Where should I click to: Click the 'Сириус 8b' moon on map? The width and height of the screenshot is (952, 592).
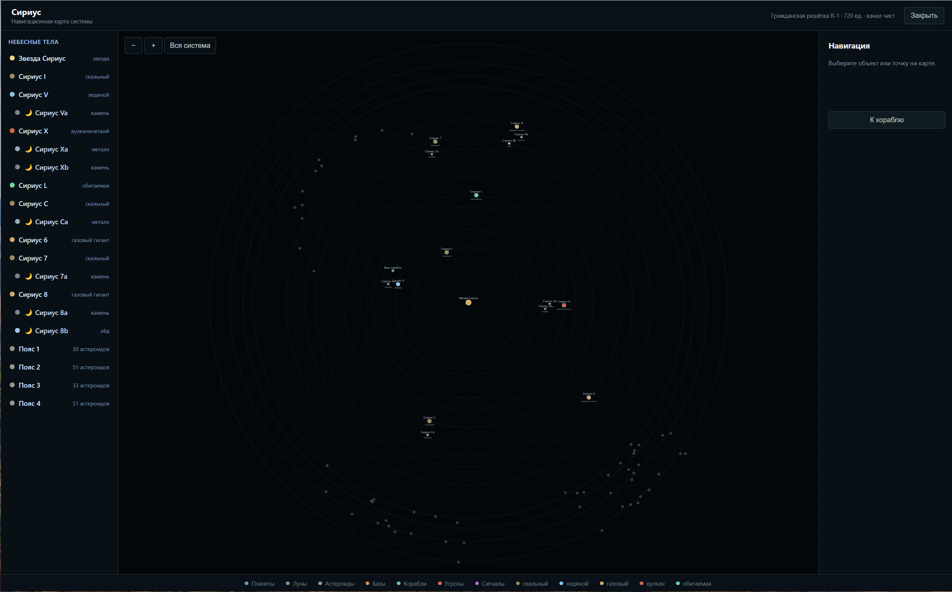click(509, 143)
